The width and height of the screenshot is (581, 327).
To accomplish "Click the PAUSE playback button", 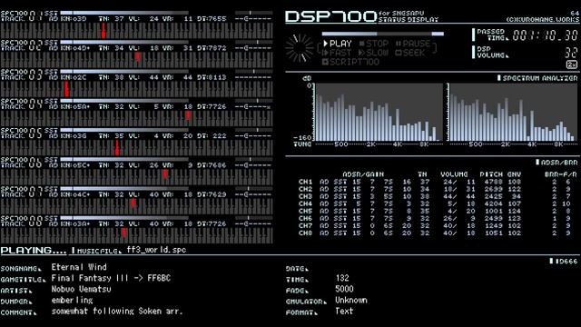I will tap(413, 44).
